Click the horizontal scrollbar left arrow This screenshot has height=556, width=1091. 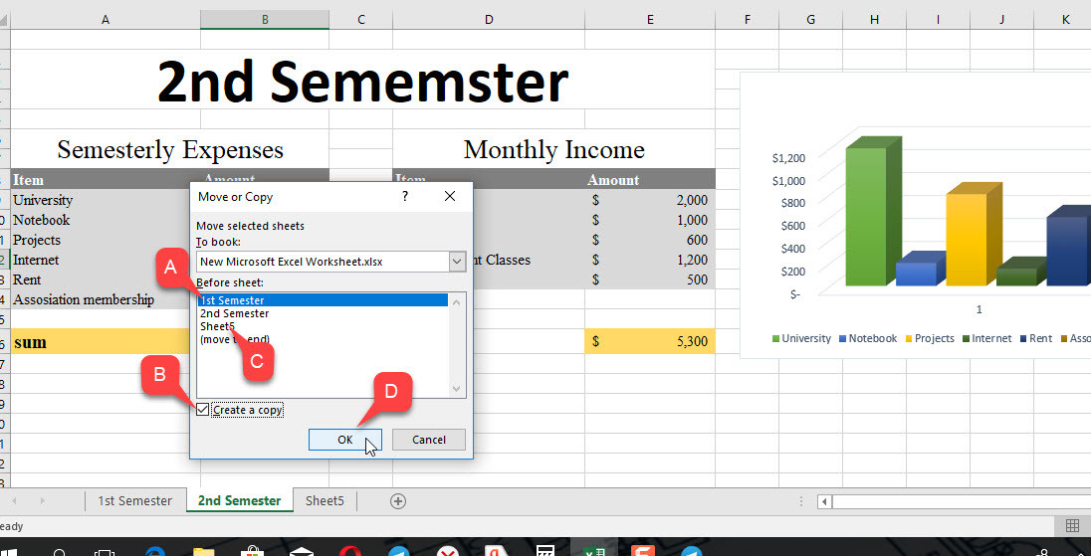pyautogui.click(x=824, y=501)
